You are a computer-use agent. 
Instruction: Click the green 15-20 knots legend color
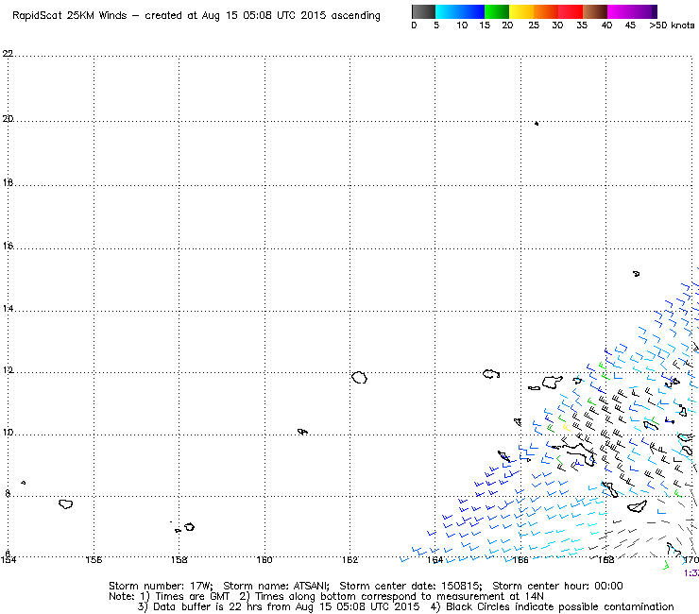click(x=497, y=11)
